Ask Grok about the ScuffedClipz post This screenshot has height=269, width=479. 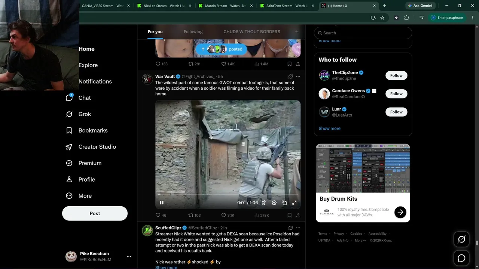tap(290, 228)
